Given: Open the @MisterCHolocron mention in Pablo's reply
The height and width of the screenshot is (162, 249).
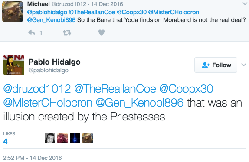Looking at the screenshot, I should click(48, 103).
